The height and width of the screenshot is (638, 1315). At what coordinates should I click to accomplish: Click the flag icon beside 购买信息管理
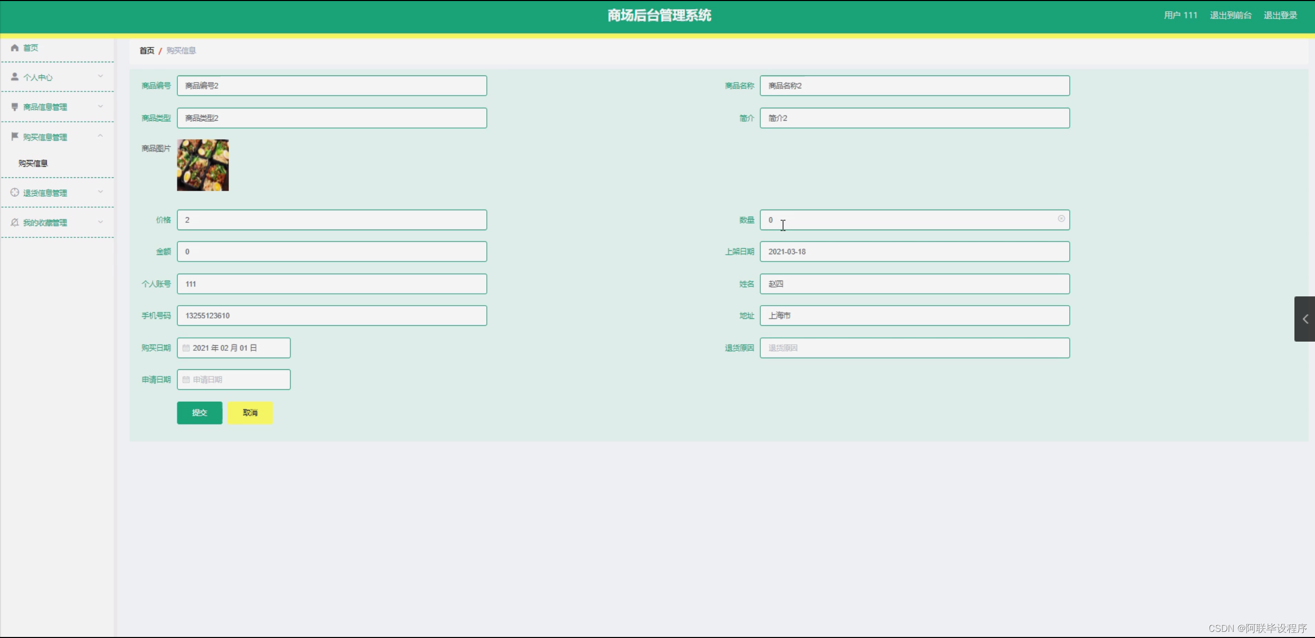[14, 137]
